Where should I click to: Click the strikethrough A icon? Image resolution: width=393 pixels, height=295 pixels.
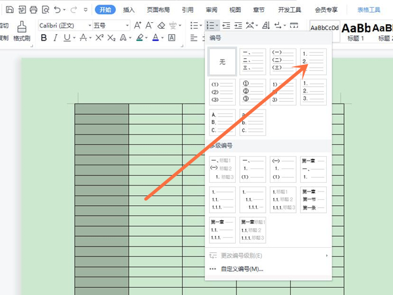click(x=83, y=38)
